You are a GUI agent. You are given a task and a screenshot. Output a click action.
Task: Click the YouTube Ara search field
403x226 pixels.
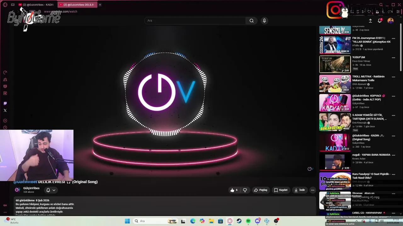(x=195, y=21)
